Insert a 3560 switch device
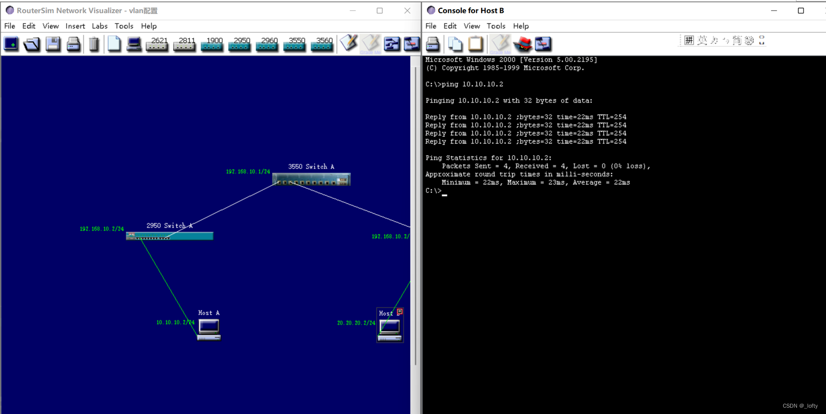 (322, 44)
